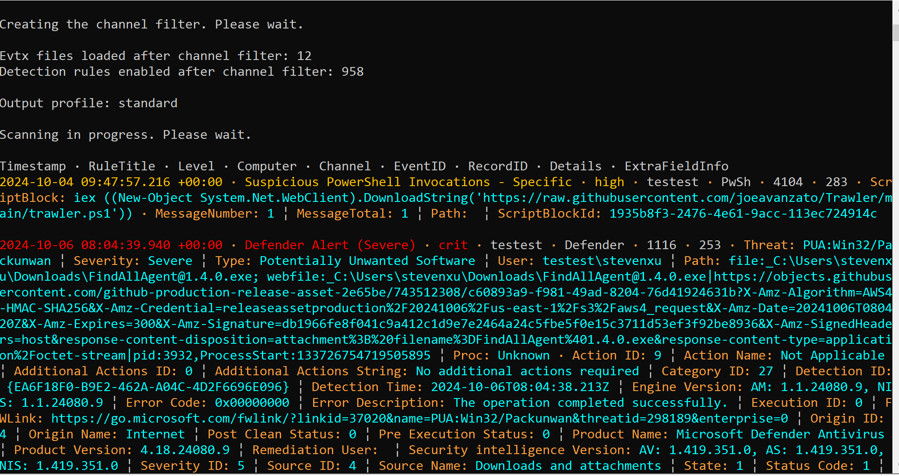
Task: Click 'Downloads and attachments' source name
Action: [568, 466]
